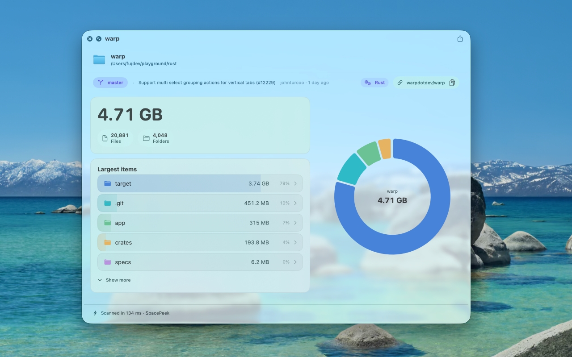Click the 10% percentage for .git

click(x=285, y=203)
